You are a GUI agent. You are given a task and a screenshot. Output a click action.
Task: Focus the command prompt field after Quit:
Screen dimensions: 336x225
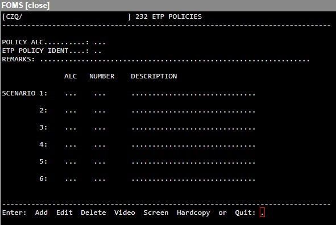262,213
